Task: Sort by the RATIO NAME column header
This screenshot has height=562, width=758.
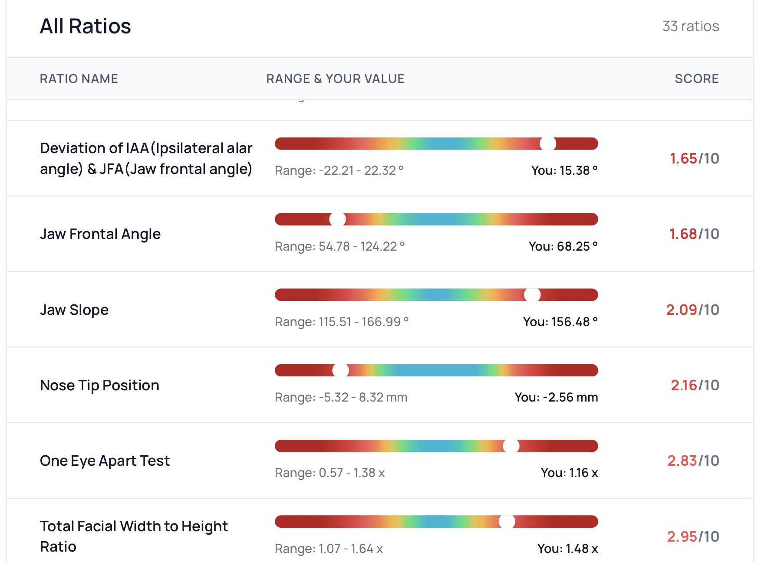Action: tap(79, 78)
